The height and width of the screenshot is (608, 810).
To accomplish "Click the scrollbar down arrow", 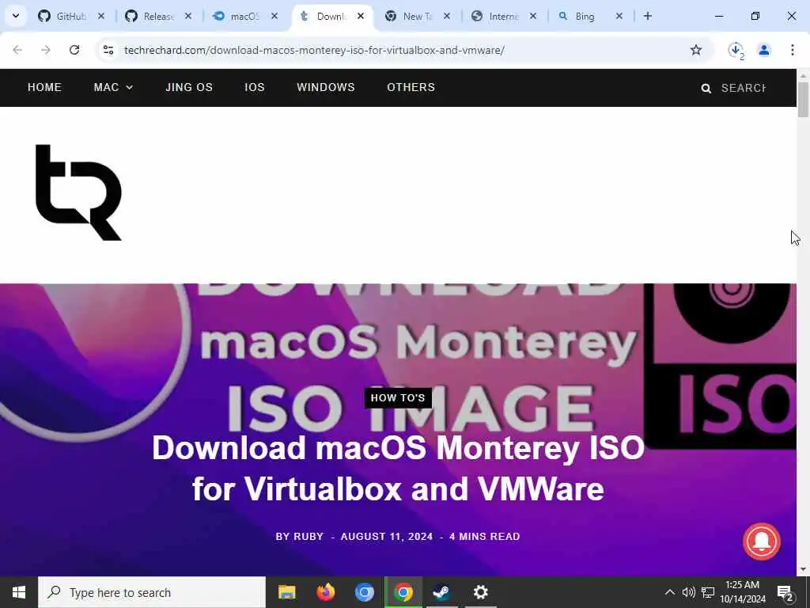I will 803,570.
